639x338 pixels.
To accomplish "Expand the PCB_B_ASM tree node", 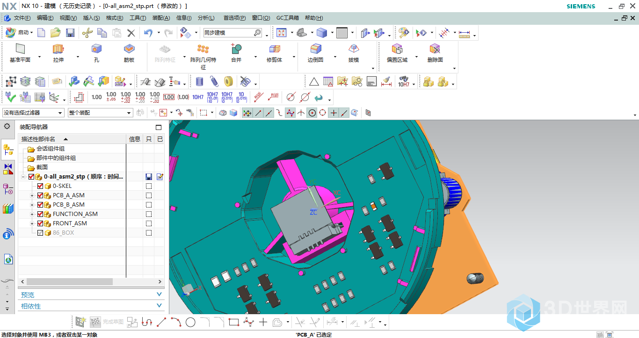I will (32, 205).
